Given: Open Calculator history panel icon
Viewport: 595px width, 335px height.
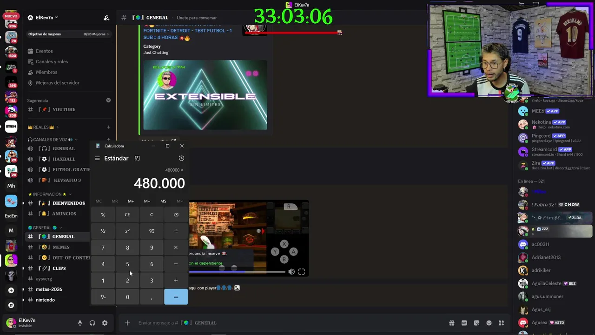Looking at the screenshot, I should point(181,158).
